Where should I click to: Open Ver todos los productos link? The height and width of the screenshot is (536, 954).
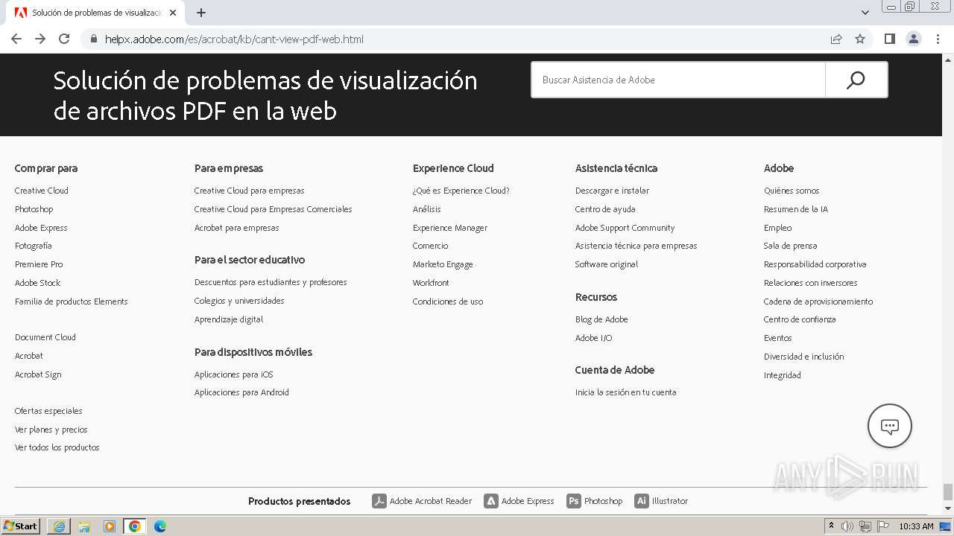[57, 447]
